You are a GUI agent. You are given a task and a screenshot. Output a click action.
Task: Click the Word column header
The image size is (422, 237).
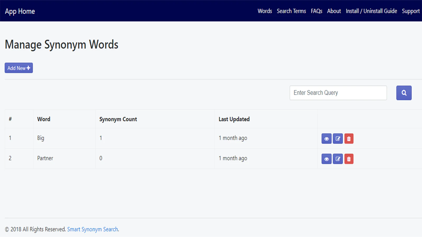[x=44, y=119]
